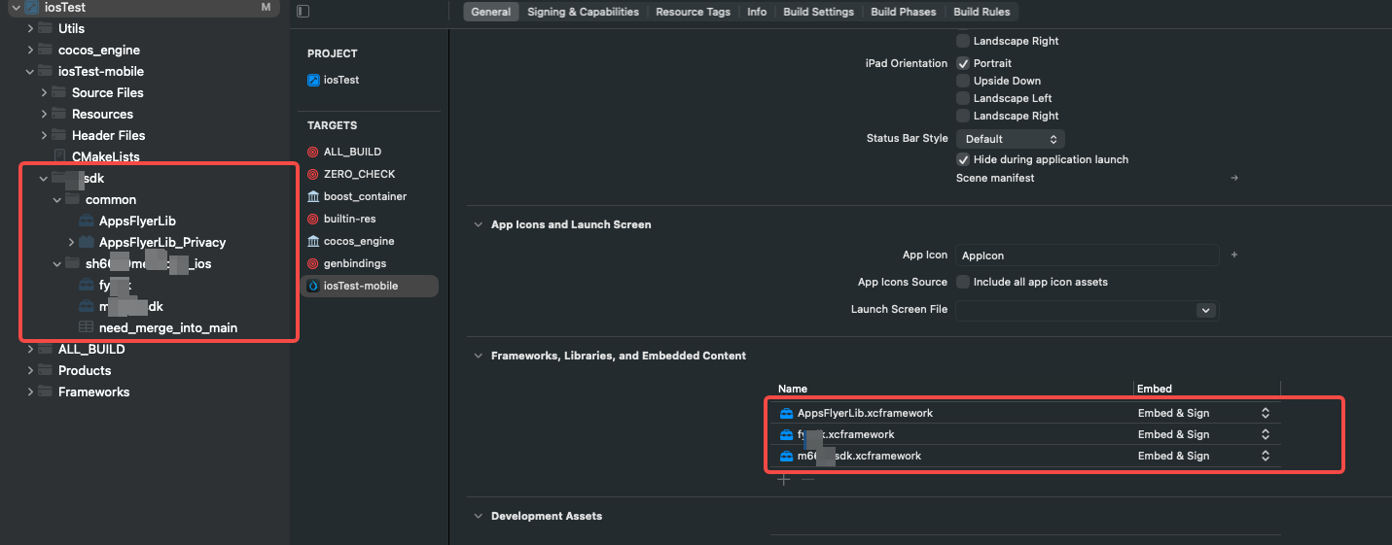Screen dimensions: 1392x545
Task: Open the Signing & Capabilities tab
Action: [x=583, y=12]
